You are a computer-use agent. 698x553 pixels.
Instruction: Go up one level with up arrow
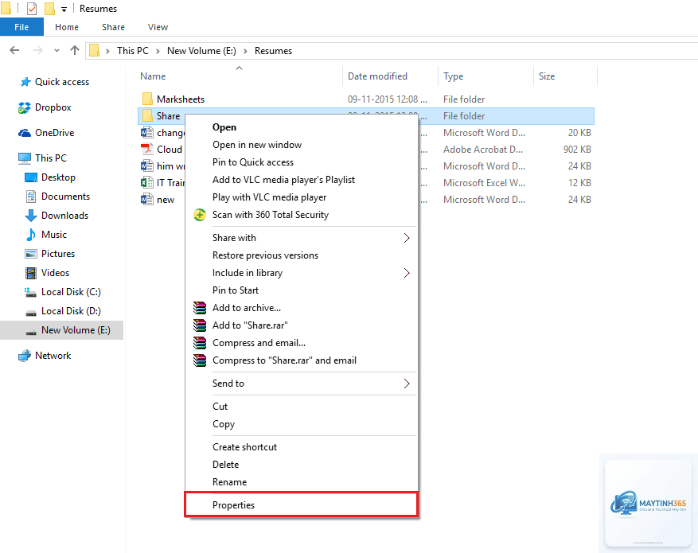[75, 50]
